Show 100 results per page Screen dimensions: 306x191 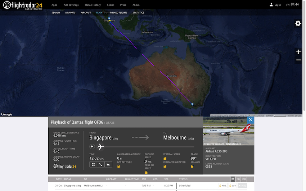[x=244, y=179]
